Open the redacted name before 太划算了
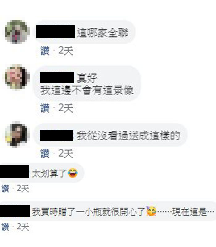The height and width of the screenshot is (247, 216). click(15, 172)
